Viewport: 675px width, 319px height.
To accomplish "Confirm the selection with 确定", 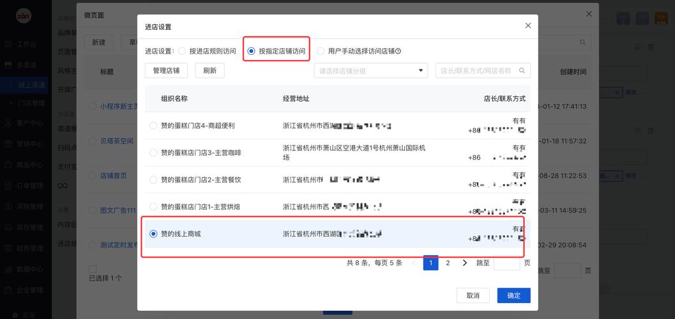I will point(513,295).
